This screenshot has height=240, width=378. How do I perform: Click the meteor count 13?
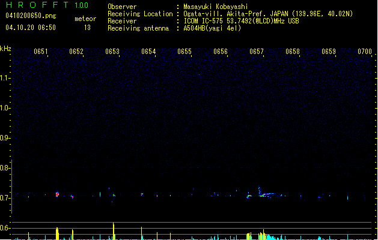point(87,28)
